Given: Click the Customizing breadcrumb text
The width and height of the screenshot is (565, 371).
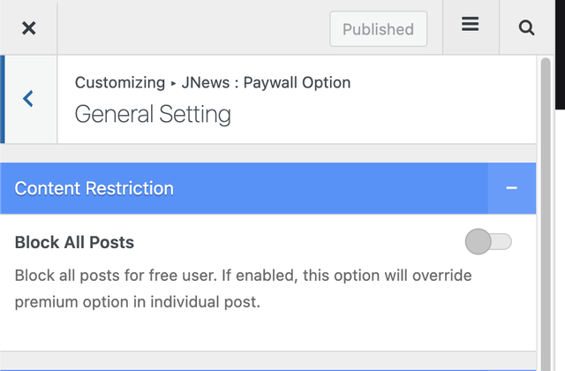Looking at the screenshot, I should click(120, 82).
